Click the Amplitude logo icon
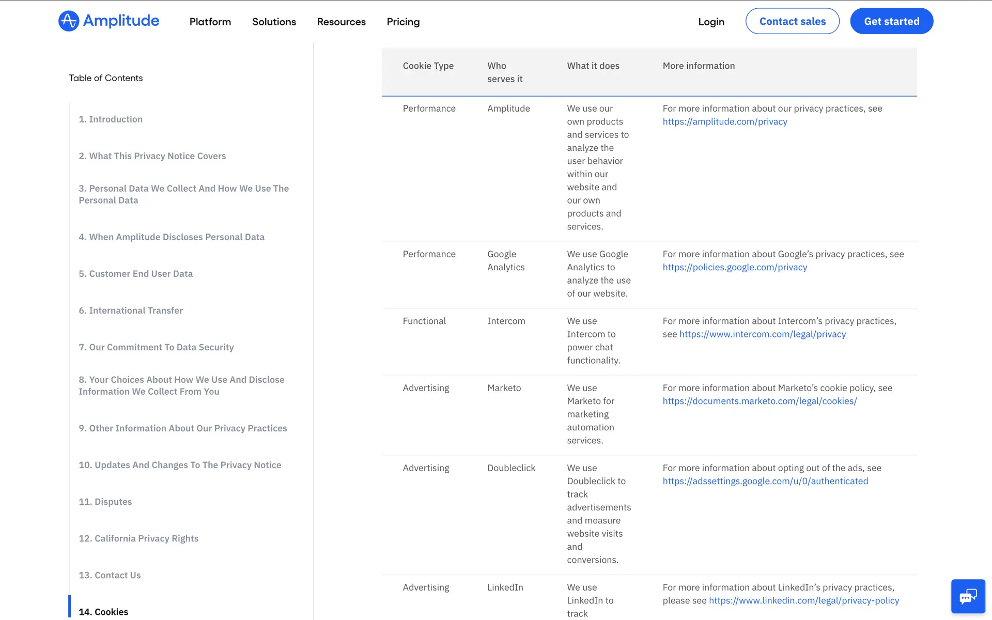This screenshot has height=620, width=992. click(x=69, y=21)
